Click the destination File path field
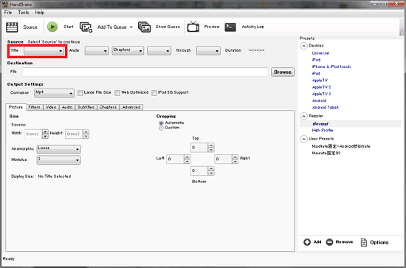 (145, 72)
